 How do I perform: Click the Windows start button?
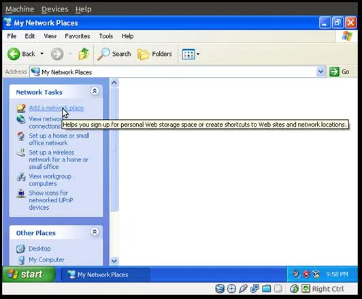point(29,274)
